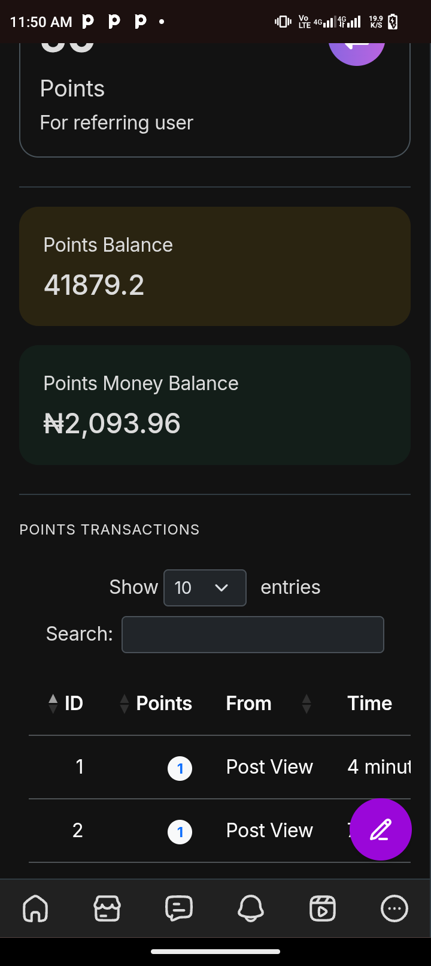The image size is (431, 966).
Task: Open the marketplace store icon
Action: point(107,908)
